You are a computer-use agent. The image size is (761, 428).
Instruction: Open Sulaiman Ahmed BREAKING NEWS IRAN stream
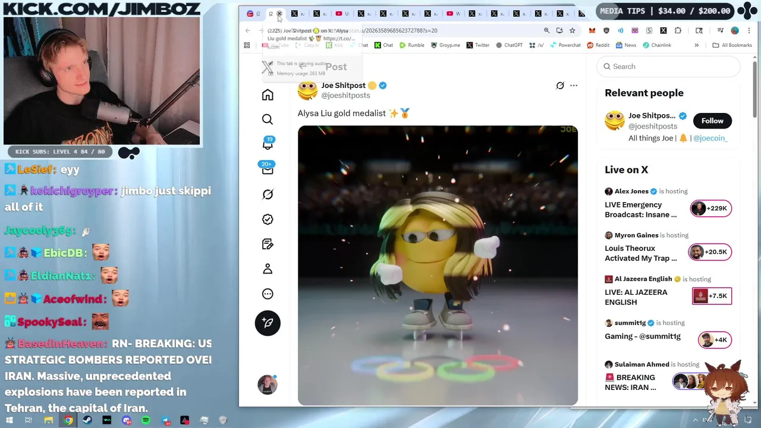pyautogui.click(x=630, y=382)
